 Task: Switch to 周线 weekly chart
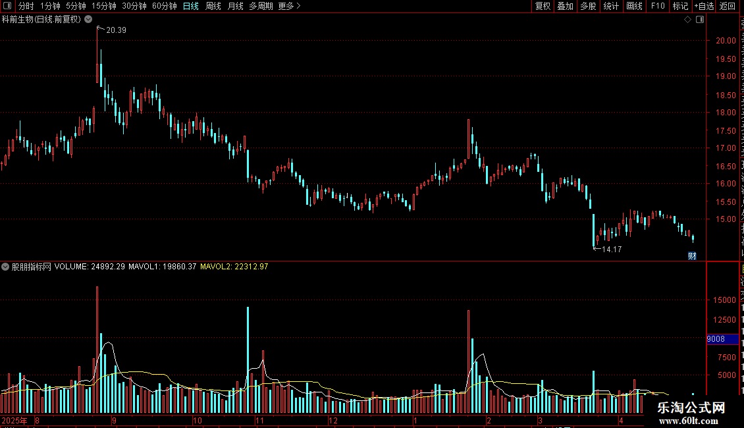tap(213, 6)
